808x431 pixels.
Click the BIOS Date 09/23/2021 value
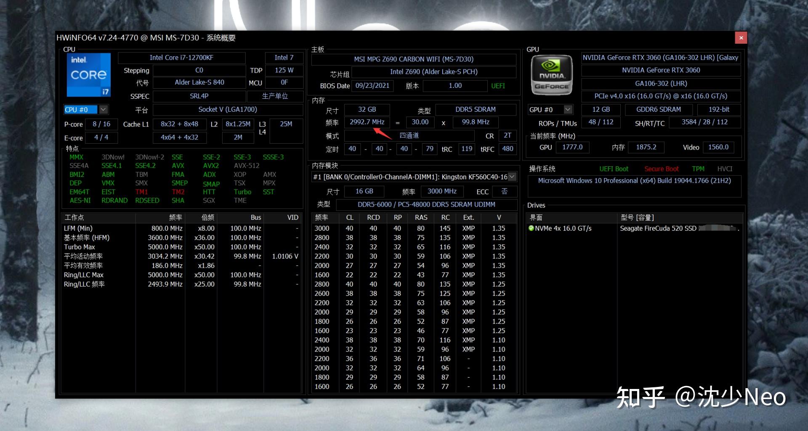(372, 86)
